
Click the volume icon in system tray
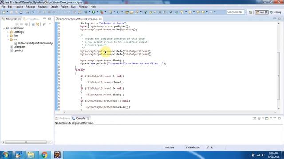(x=263, y=155)
